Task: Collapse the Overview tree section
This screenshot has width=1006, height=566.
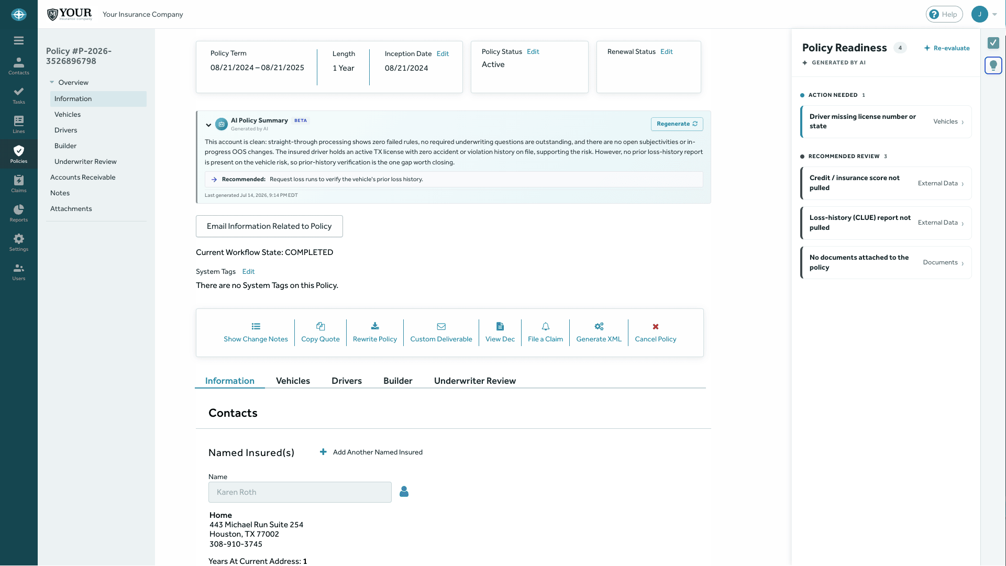Action: tap(52, 82)
